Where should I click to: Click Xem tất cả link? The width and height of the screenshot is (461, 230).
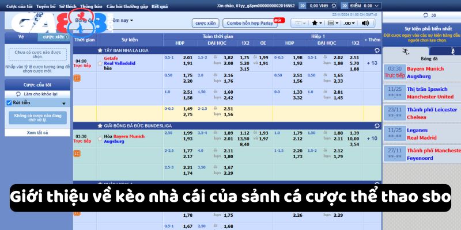[x=37, y=133]
